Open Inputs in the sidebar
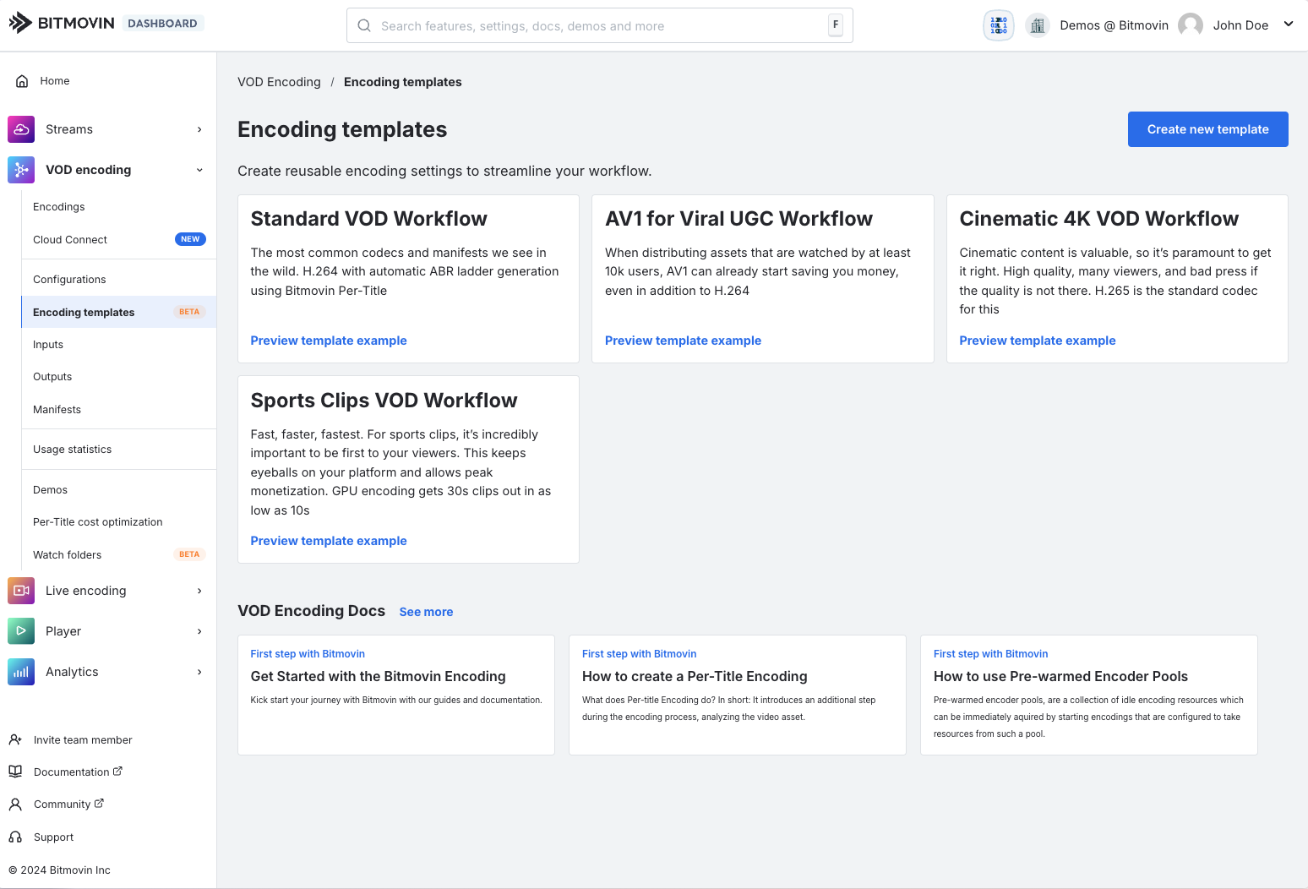This screenshot has height=889, width=1308. (118, 345)
